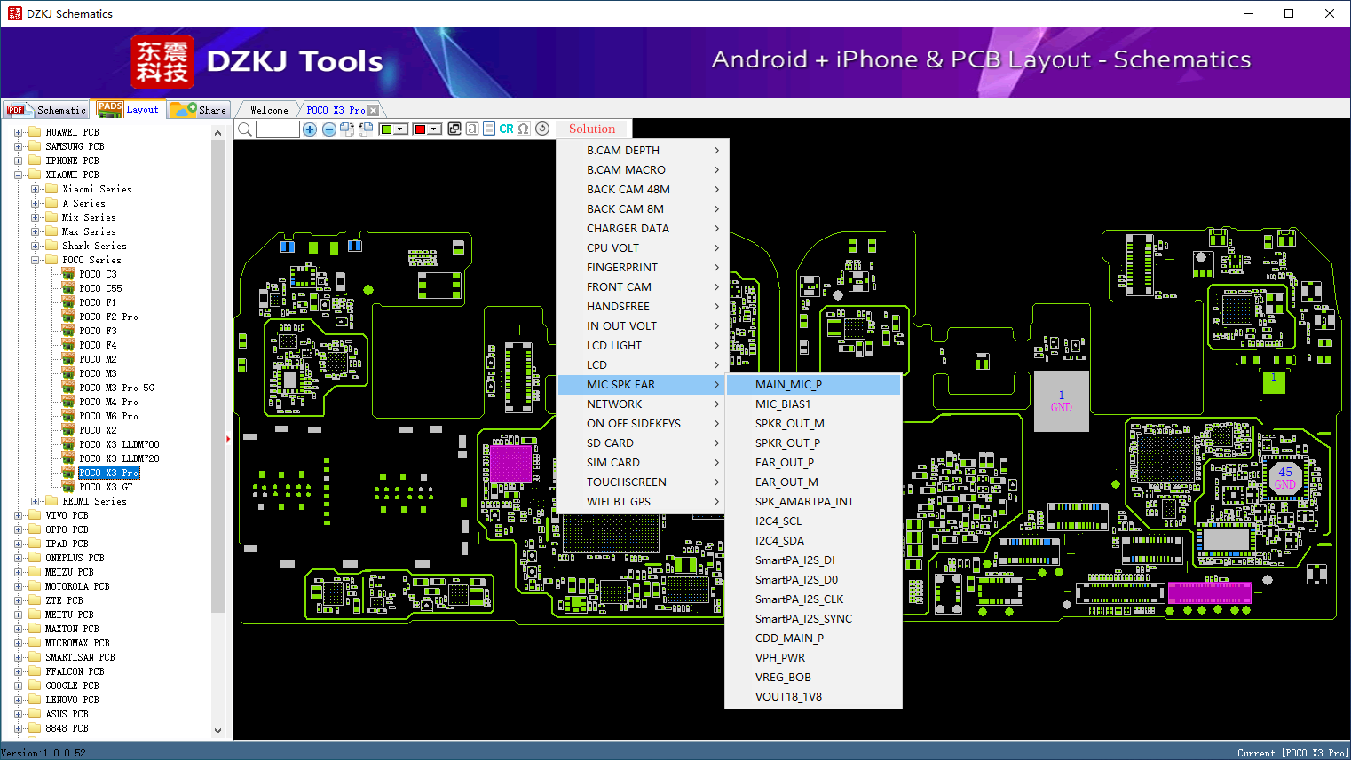Expand the IPHONE PCB tree node
Viewport: 1351px width, 760px height.
click(x=19, y=161)
